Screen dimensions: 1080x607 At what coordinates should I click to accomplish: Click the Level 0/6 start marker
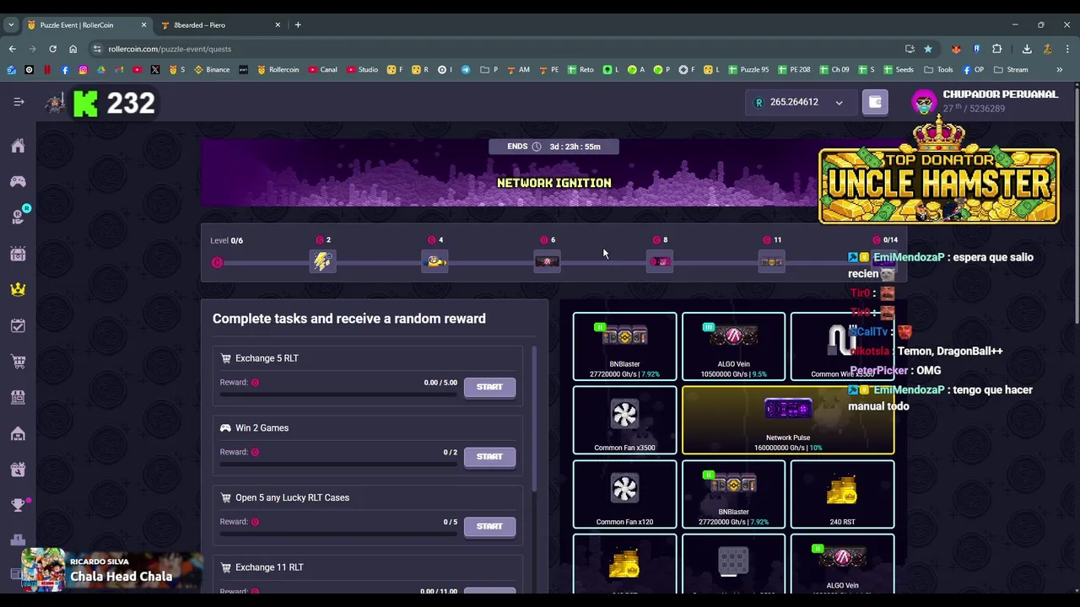pos(217,262)
